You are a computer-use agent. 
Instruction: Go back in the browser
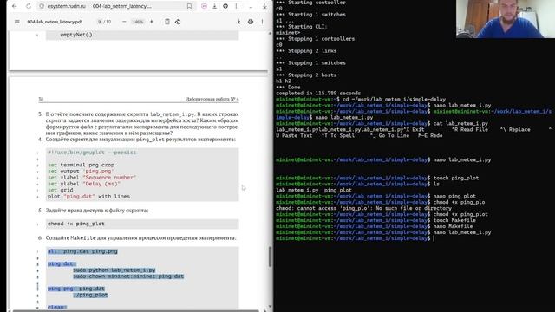[x=15, y=6]
